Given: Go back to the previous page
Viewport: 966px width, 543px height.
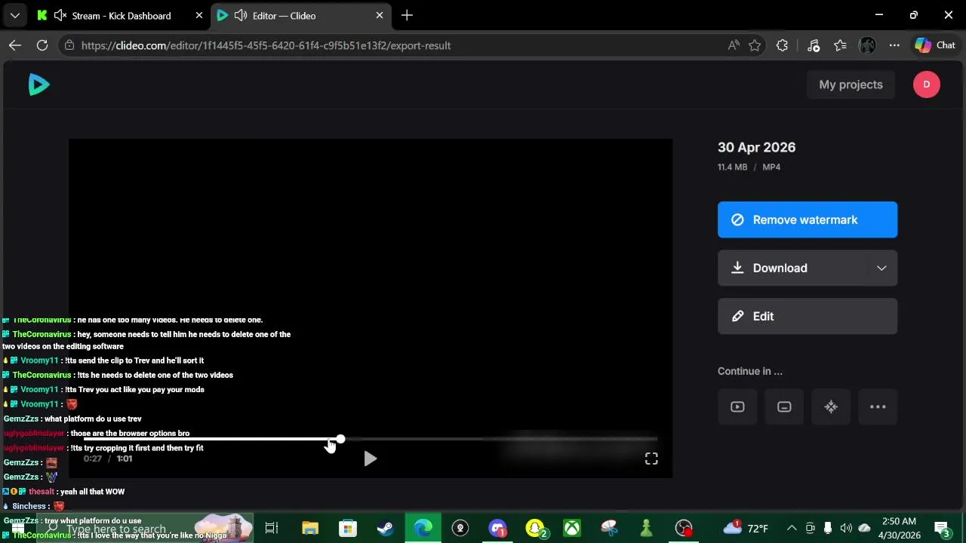Looking at the screenshot, I should click(x=15, y=45).
